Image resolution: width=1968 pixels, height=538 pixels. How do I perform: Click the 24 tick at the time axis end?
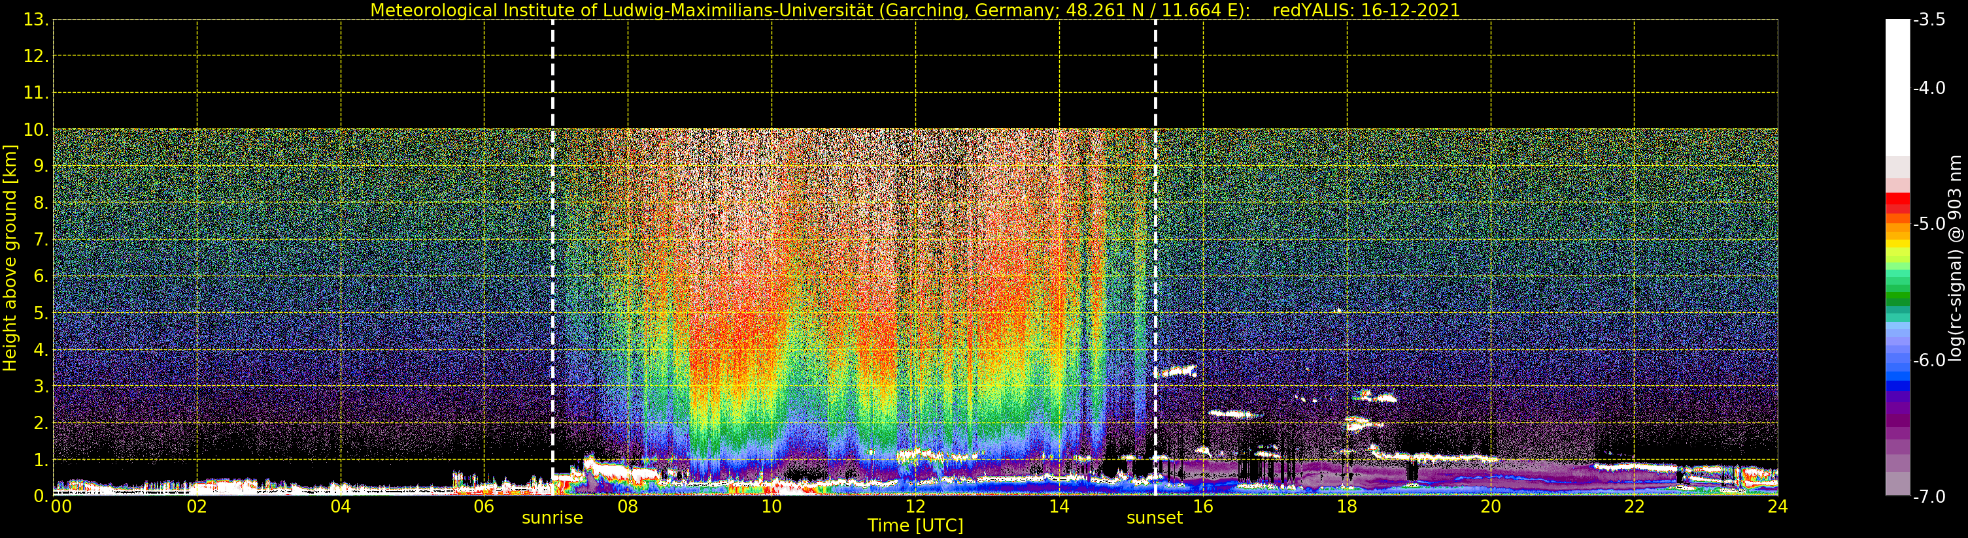(x=1777, y=507)
